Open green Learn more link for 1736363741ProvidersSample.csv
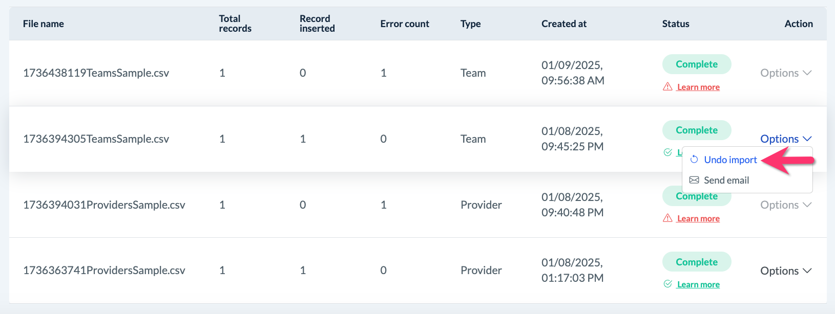 698,284
